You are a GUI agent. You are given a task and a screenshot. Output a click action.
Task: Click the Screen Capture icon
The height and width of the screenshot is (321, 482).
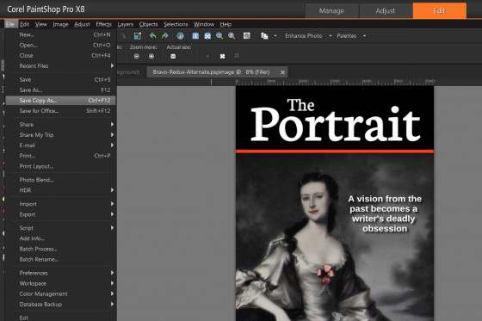pos(264,36)
